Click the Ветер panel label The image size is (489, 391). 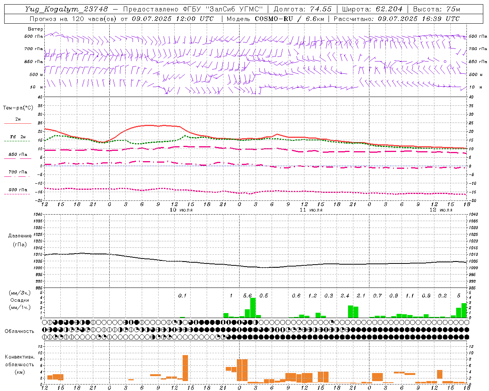coord(36,29)
